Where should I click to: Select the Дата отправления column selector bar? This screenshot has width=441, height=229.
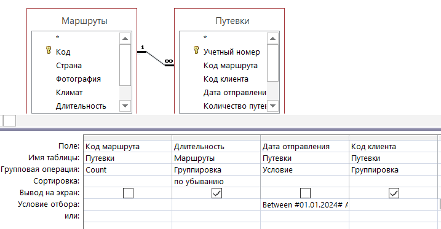pyautogui.click(x=305, y=138)
